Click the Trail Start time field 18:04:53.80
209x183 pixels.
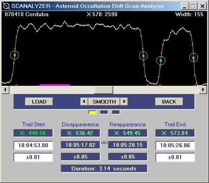pos(33,145)
